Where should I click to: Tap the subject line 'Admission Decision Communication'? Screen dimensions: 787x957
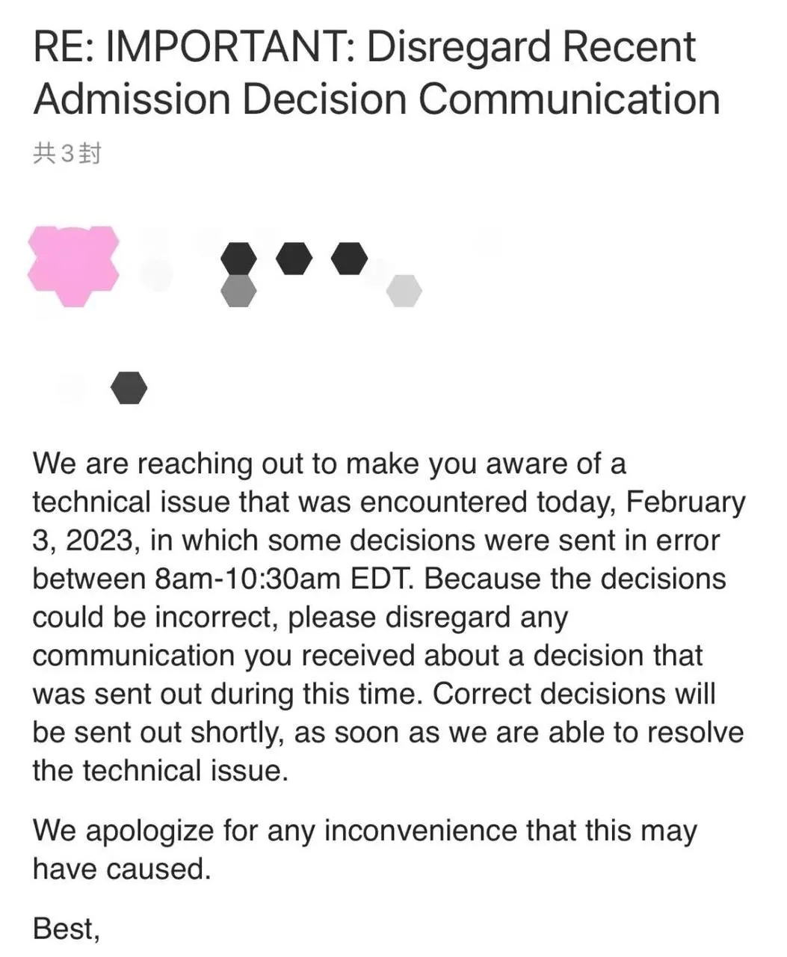[376, 99]
